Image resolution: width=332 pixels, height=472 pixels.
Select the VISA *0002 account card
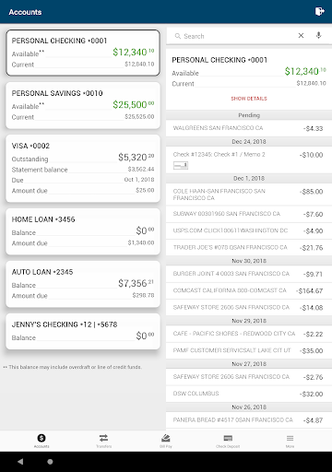coord(83,169)
